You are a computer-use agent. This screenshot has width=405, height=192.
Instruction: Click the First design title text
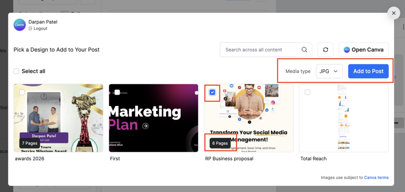pyautogui.click(x=115, y=159)
